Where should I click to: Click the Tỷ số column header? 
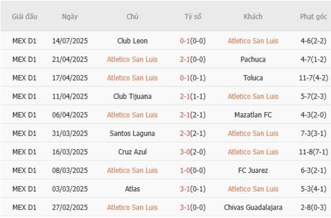coord(193,16)
